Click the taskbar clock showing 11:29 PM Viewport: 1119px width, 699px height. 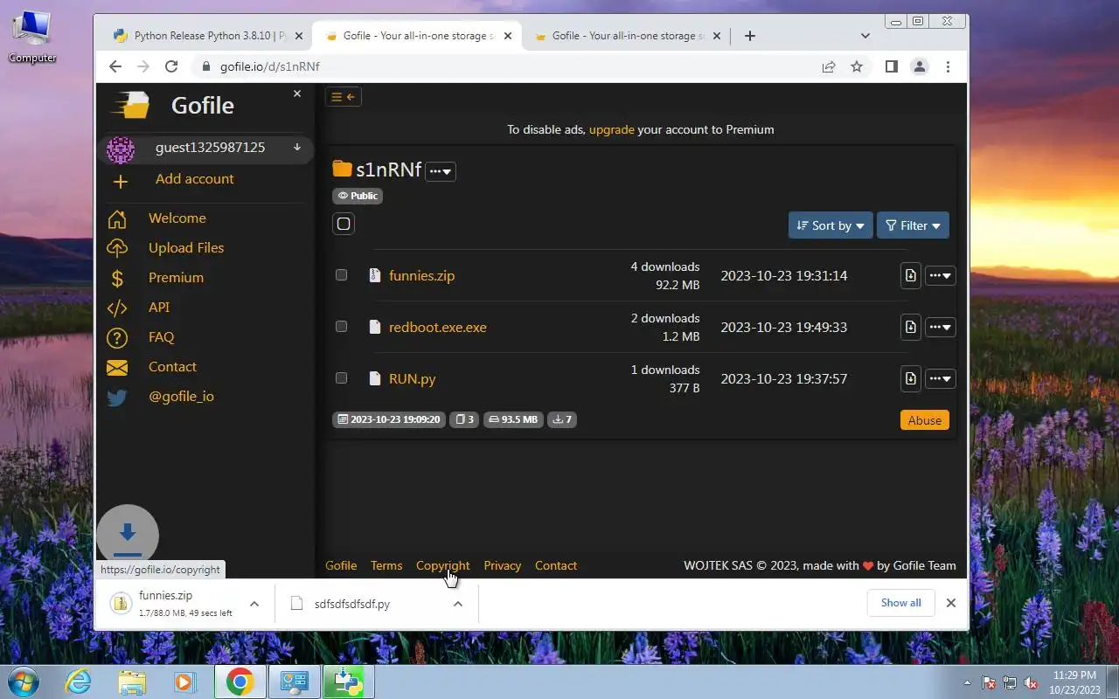pyautogui.click(x=1075, y=682)
